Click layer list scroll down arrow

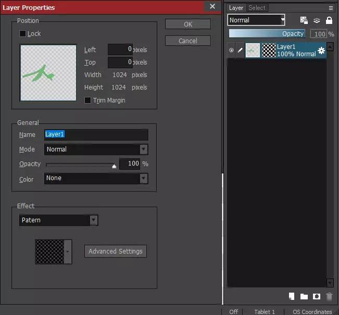330,283
